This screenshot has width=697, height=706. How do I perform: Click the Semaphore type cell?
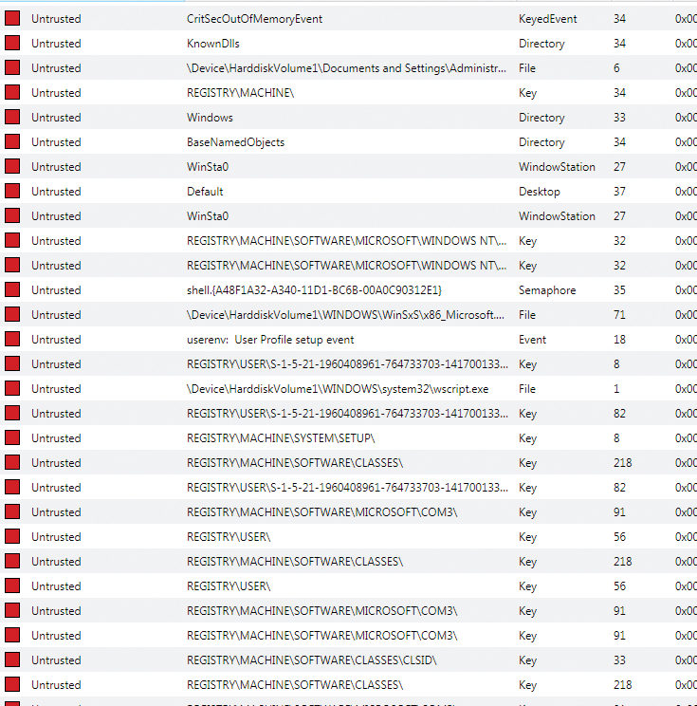point(545,290)
